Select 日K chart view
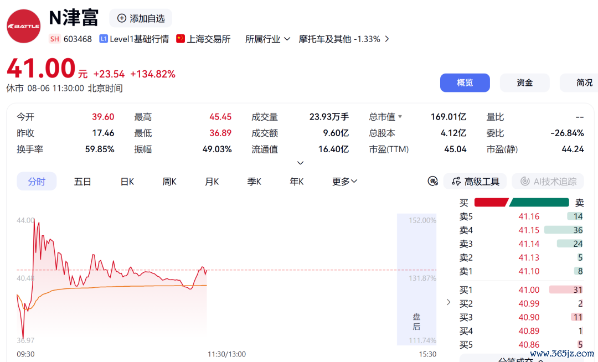This screenshot has width=598, height=362. coord(127,182)
